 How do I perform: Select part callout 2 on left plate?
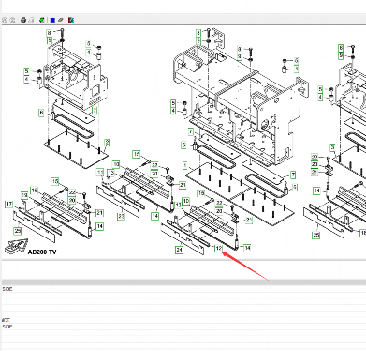coord(107,143)
